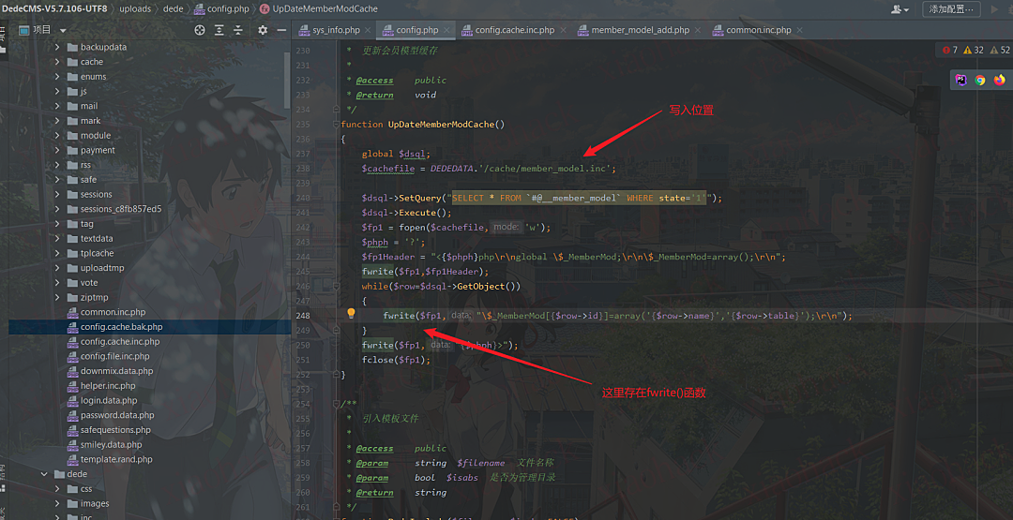The image size is (1013, 520).
Task: Expand the backupdata folder
Action: 57,47
